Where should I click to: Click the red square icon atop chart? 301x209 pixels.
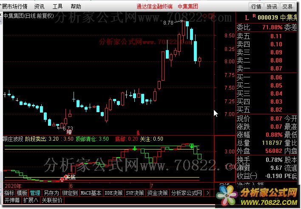(211, 16)
